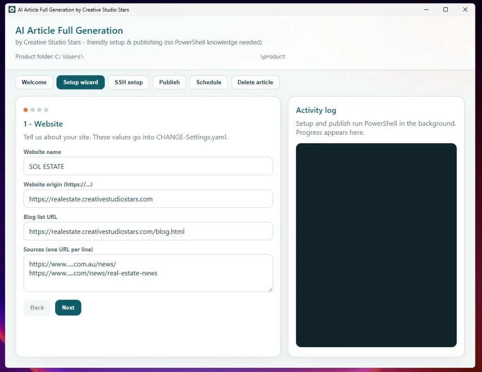
Task: Open the Delete article tab
Action: (x=255, y=82)
